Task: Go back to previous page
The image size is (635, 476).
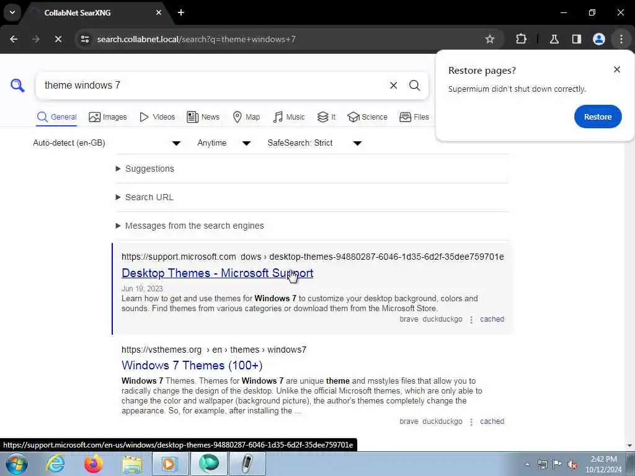Action: tap(14, 39)
